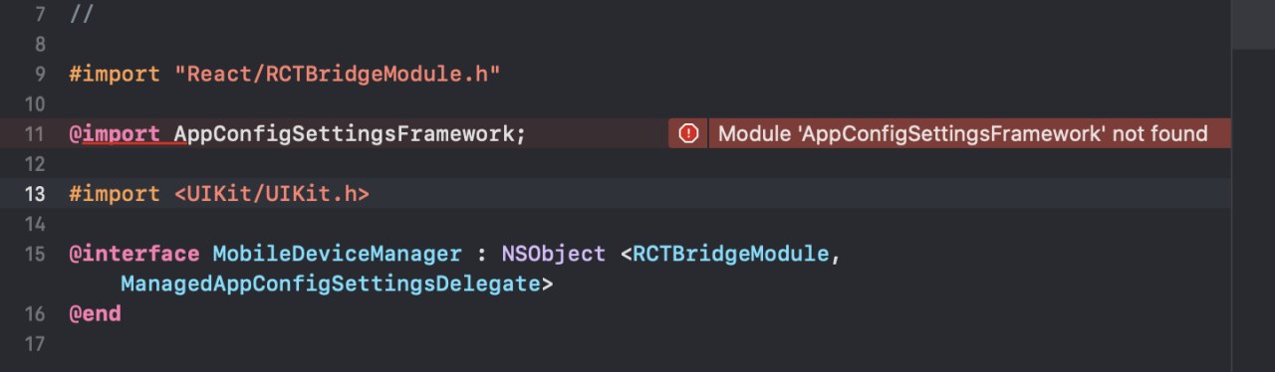Click the @end keyword
Viewport: 1275px width, 372px height.
tap(95, 313)
